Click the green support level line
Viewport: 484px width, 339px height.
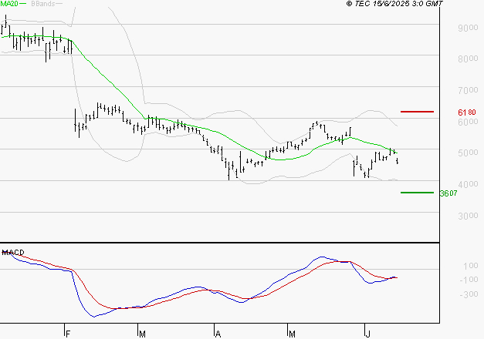pos(417,193)
